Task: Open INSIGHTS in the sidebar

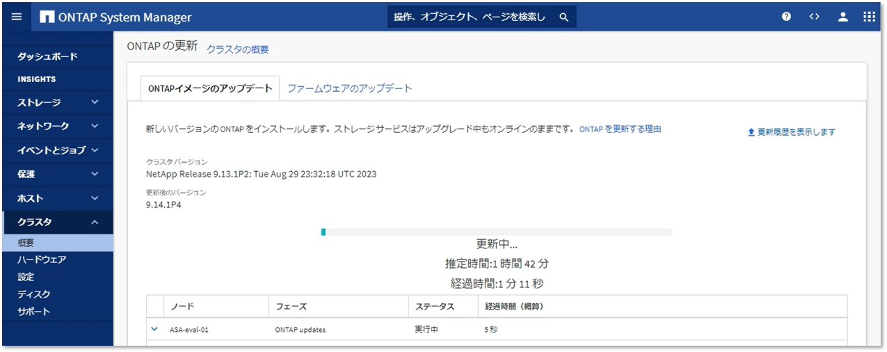Action: tap(57, 79)
